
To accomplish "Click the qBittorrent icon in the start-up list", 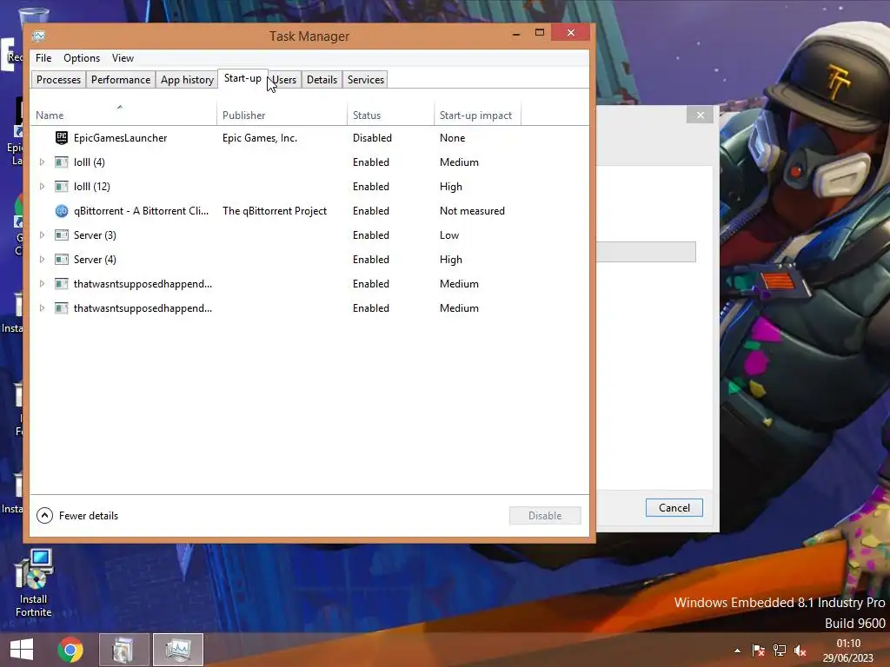I will click(x=62, y=211).
